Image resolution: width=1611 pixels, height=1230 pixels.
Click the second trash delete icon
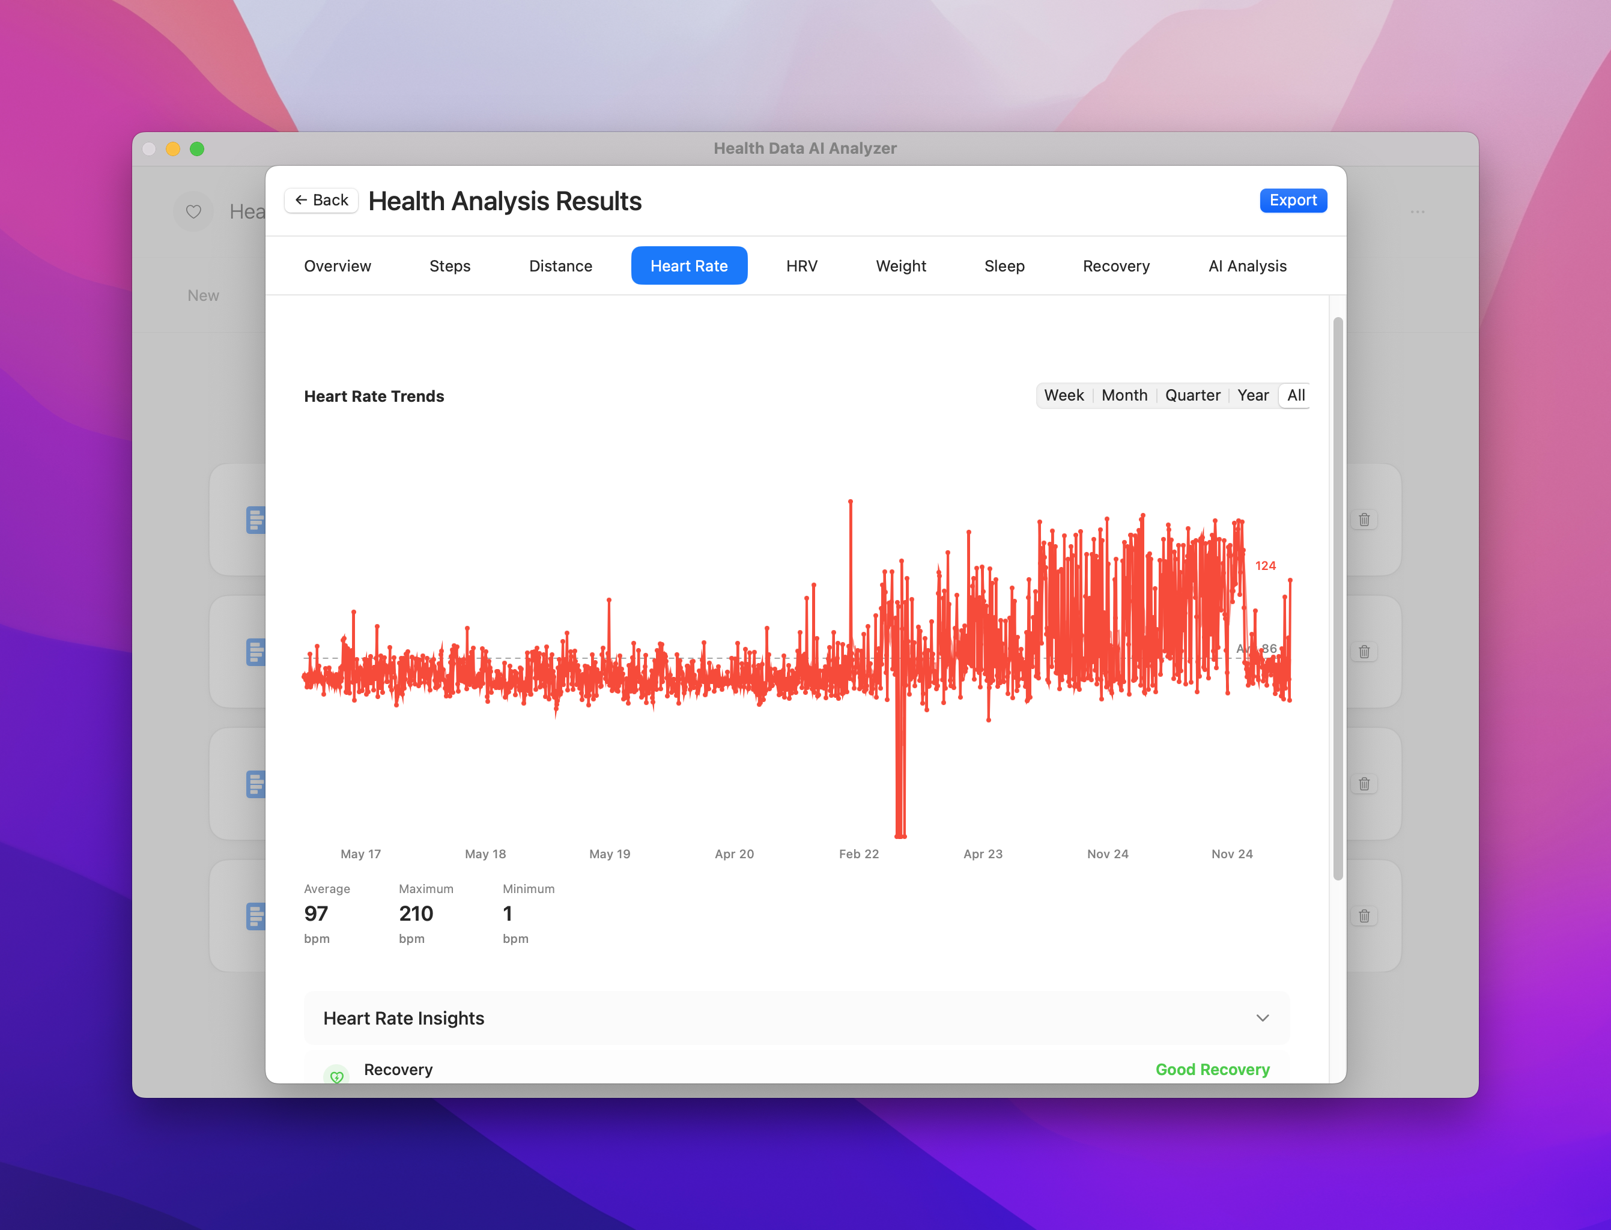tap(1364, 652)
